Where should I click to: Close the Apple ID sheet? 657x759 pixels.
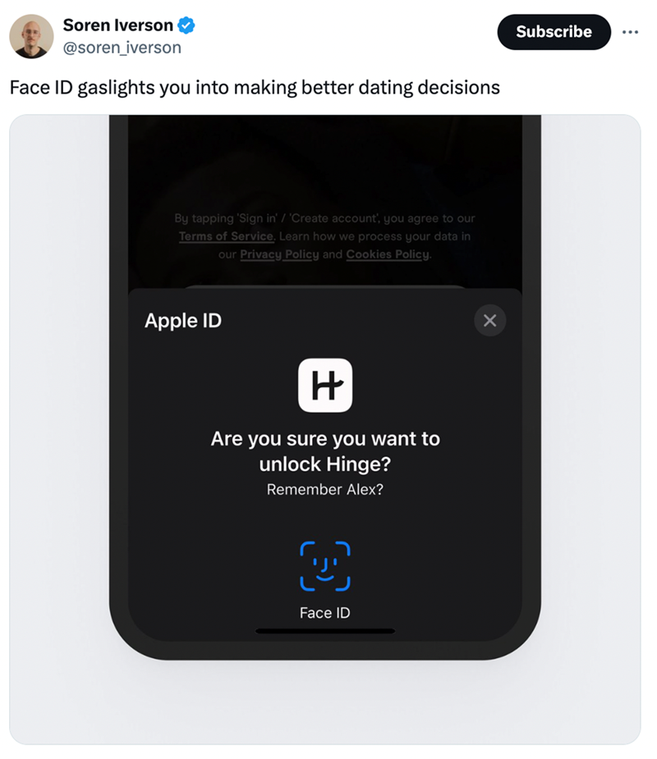click(x=489, y=321)
